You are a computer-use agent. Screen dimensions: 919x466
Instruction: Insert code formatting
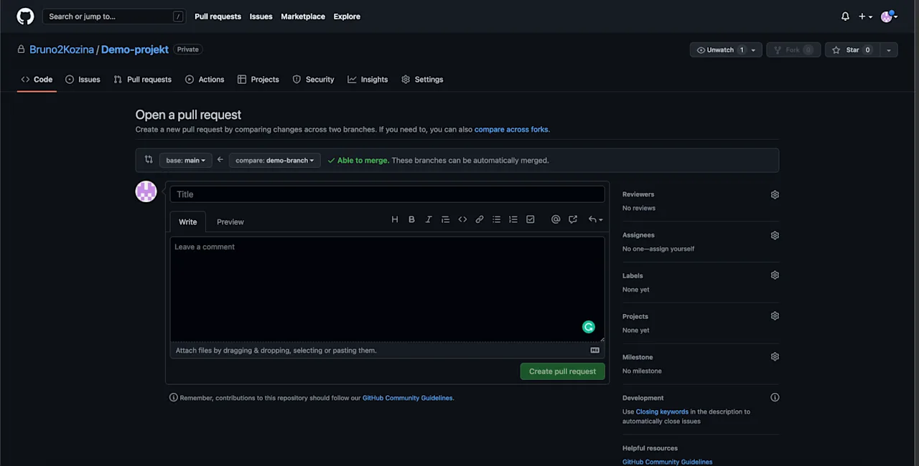click(462, 219)
